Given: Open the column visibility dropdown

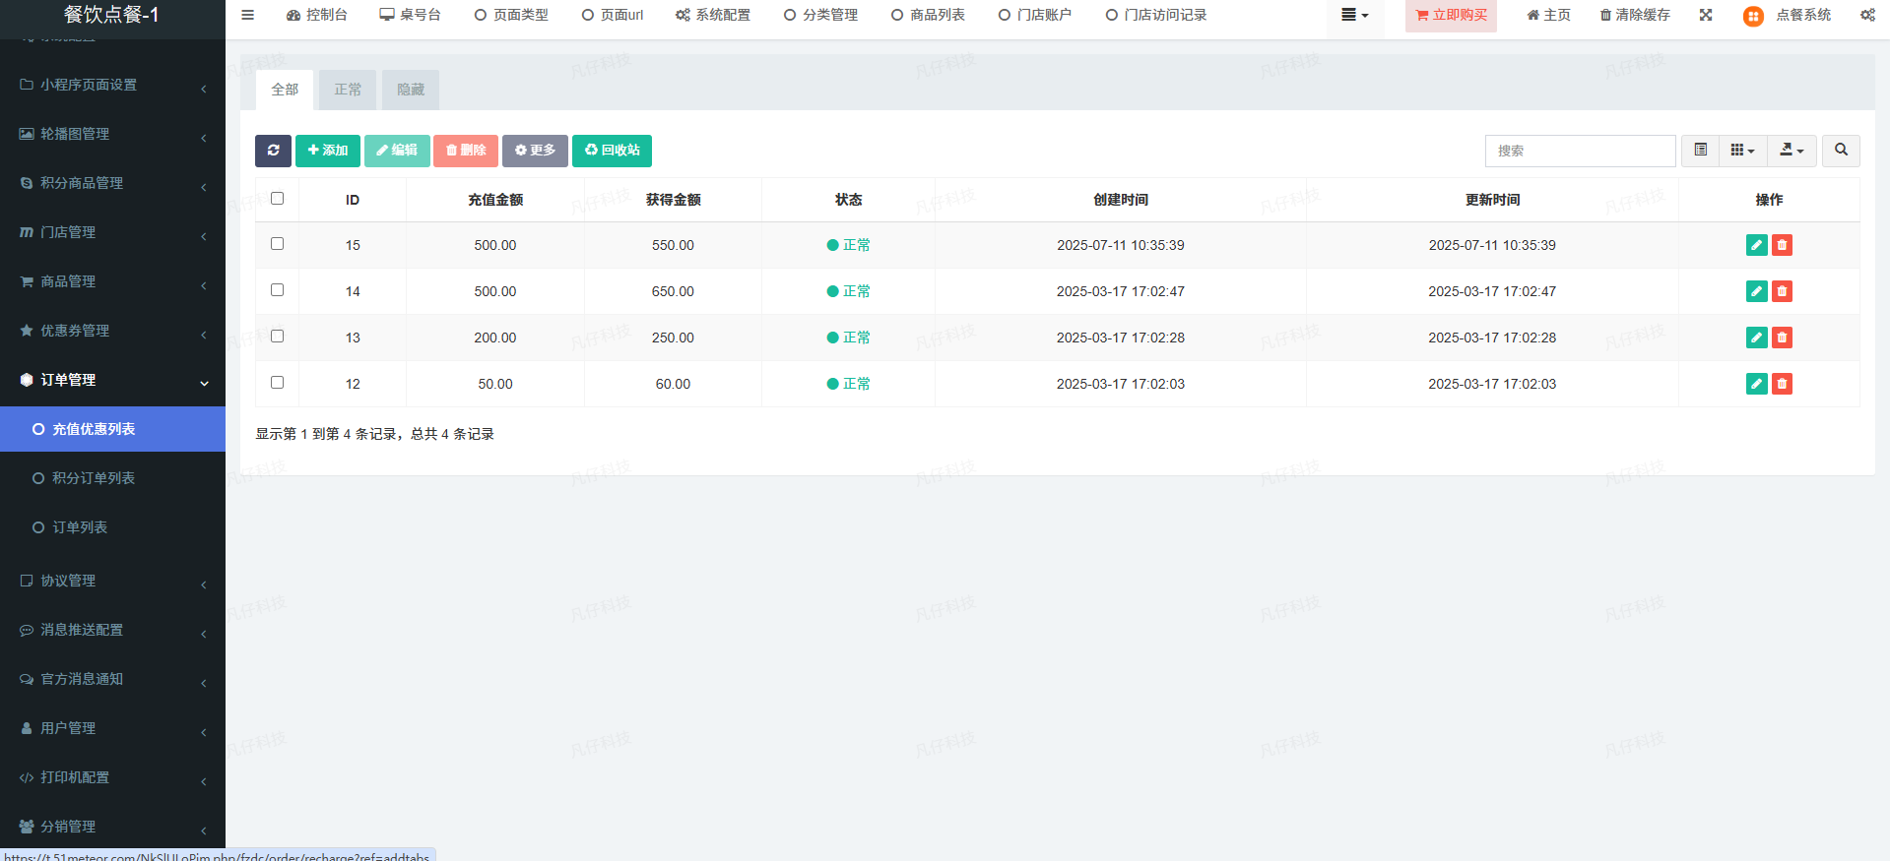Looking at the screenshot, I should (x=1742, y=151).
